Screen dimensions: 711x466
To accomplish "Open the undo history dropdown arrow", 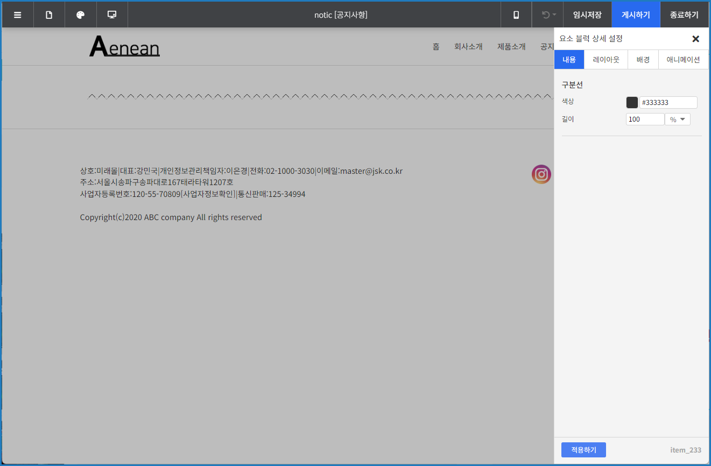I will point(554,15).
